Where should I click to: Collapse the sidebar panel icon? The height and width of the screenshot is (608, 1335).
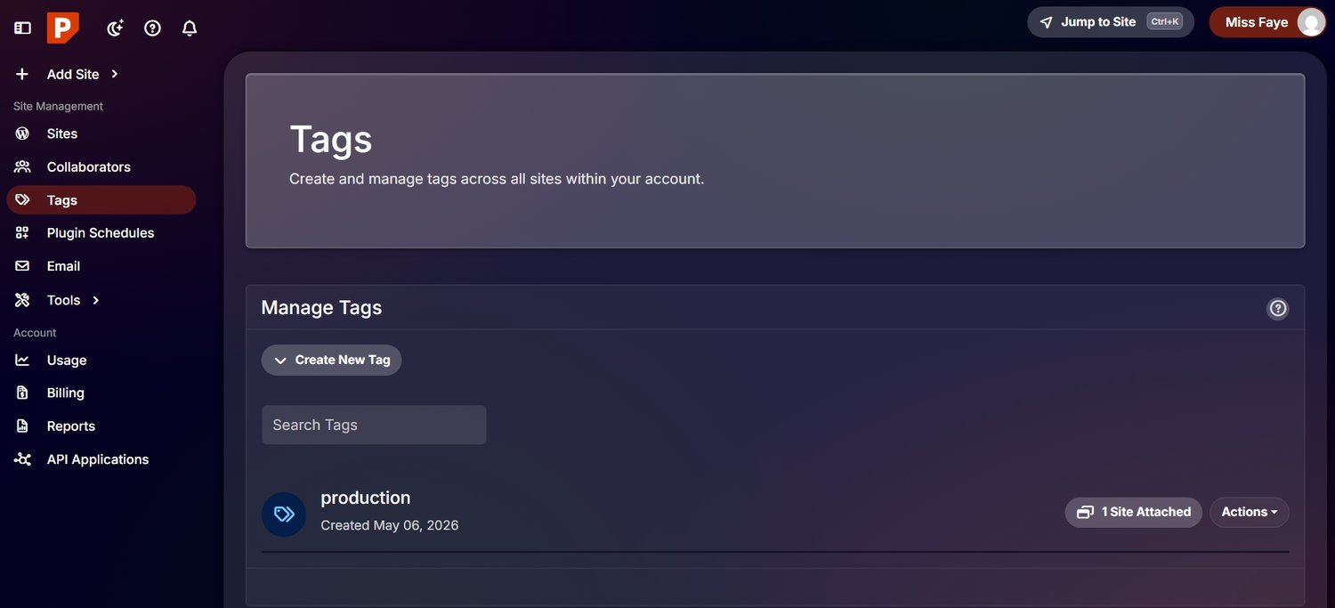[x=22, y=28]
